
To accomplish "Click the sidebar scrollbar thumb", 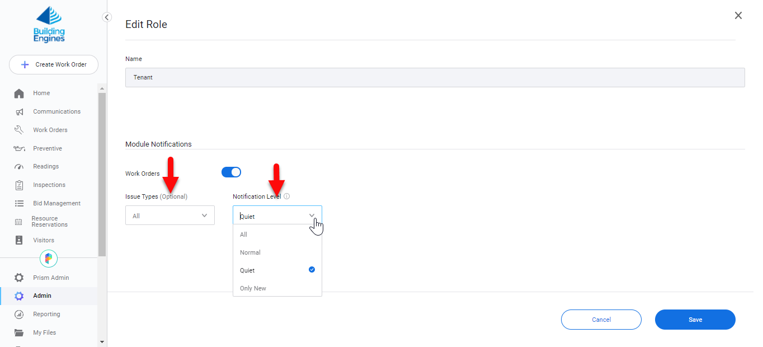I will tap(102, 174).
